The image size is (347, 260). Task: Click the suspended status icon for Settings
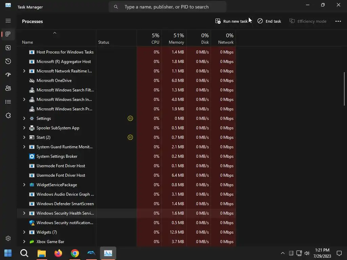click(130, 118)
